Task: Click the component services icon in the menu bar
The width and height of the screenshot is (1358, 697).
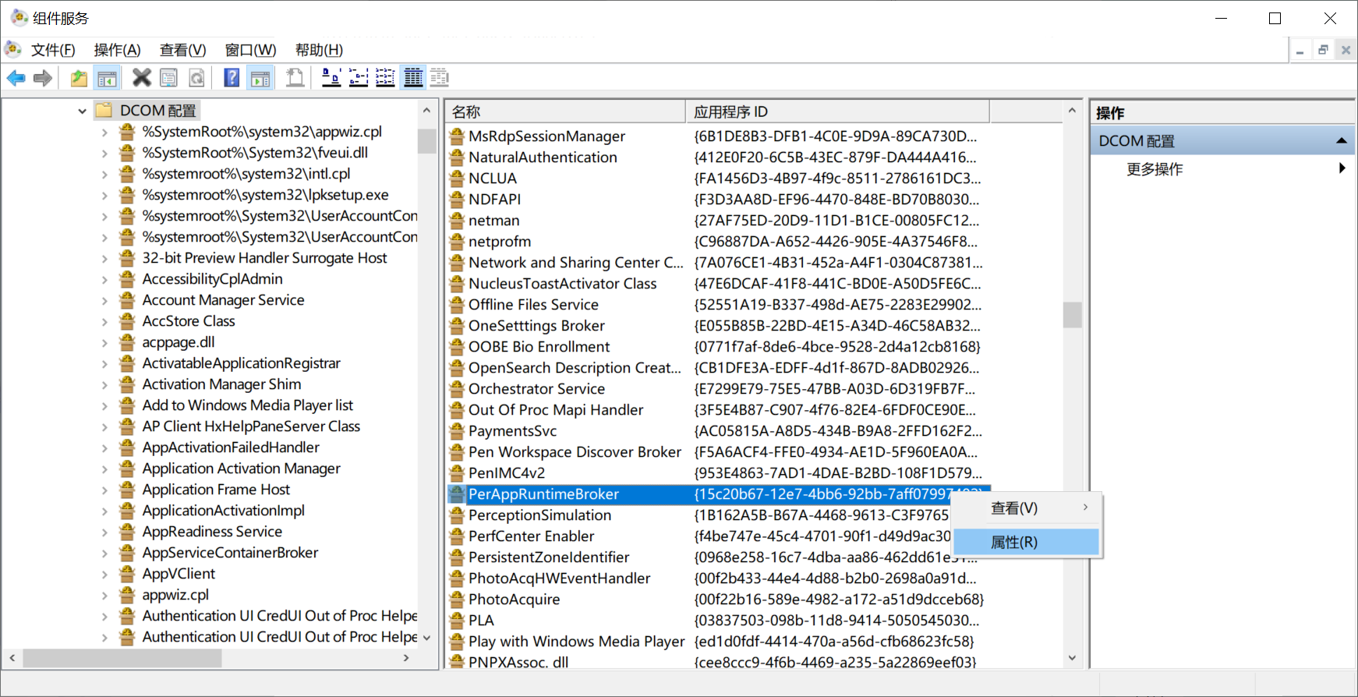Action: 12,50
